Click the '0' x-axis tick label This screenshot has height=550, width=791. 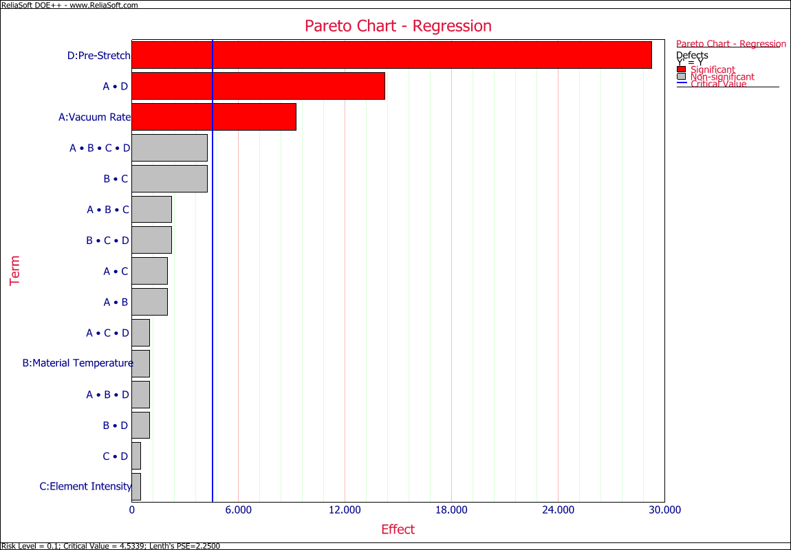131,509
